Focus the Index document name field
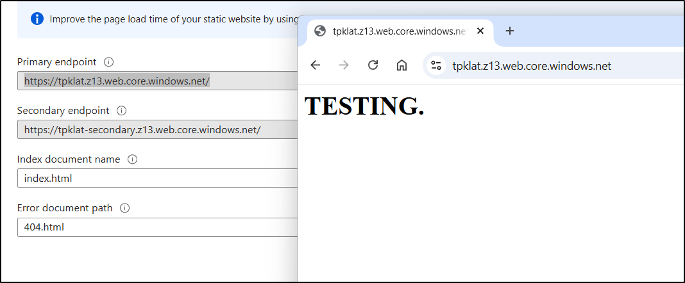The image size is (685, 283). [157, 178]
